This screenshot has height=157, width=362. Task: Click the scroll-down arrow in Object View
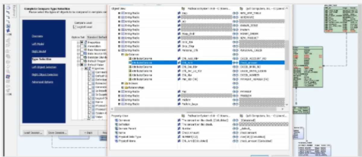coord(287,104)
